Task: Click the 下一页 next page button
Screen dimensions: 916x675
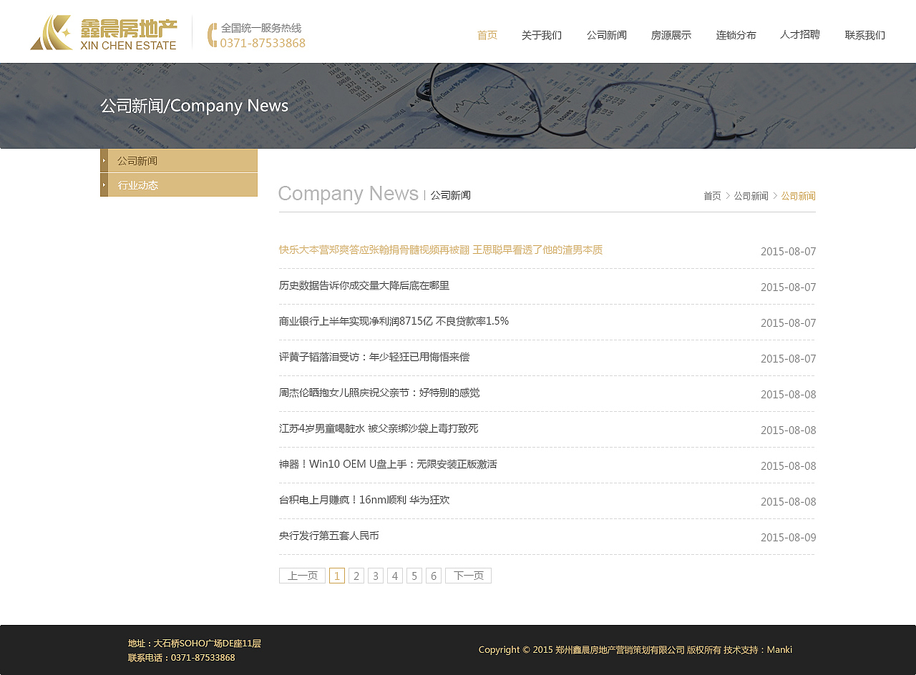Action: pyautogui.click(x=468, y=576)
